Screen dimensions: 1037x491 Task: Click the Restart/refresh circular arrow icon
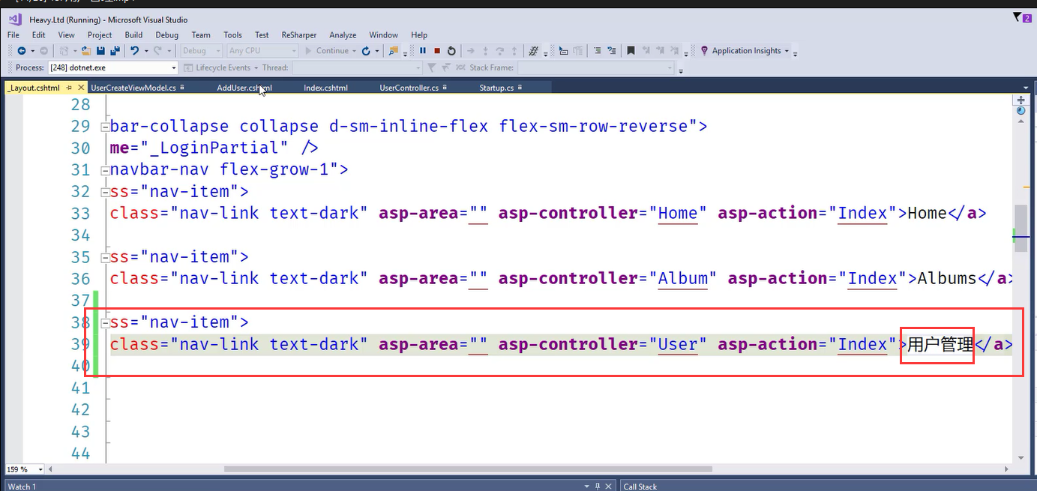pyautogui.click(x=366, y=51)
